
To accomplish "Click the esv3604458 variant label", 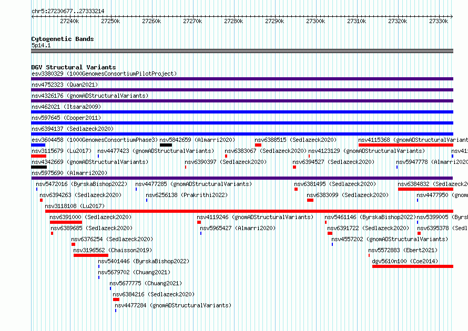I will click(x=95, y=140).
